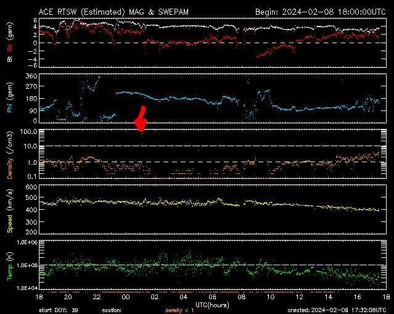This screenshot has height=314, width=394.
Task: Click the UTC(hours) x-axis label
Action: pos(212,304)
